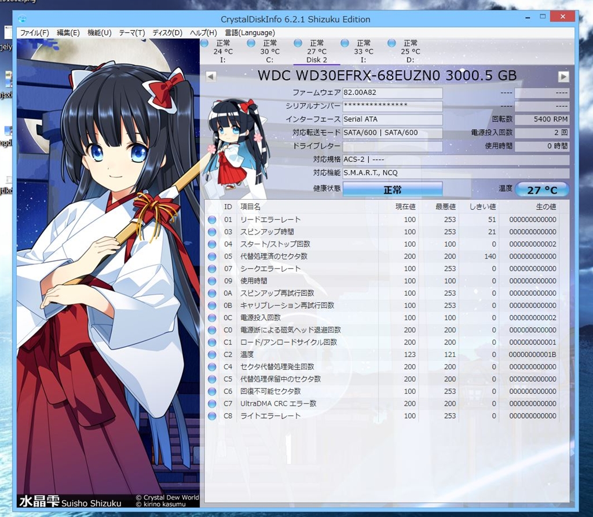Minimize the CrystalDiskInfo window
Screen dimensions: 593x517
528,17
